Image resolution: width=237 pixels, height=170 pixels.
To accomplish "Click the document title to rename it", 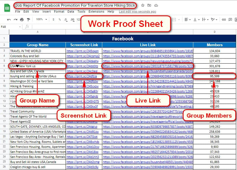I will tap(75, 5).
